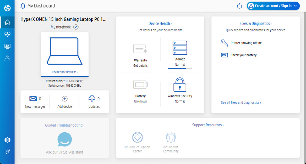This screenshot has height=164, width=306.
Task: Open the Device Health link
Action: click(160, 23)
